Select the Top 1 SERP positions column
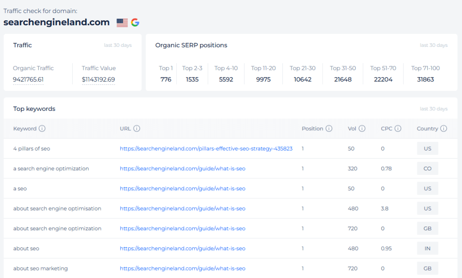This screenshot has width=462, height=278. pos(166,73)
